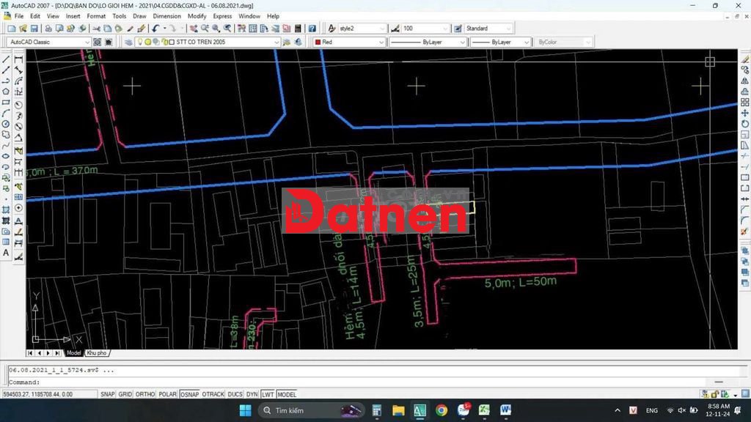
Task: Select the Multiline Text tool
Action: pos(6,253)
